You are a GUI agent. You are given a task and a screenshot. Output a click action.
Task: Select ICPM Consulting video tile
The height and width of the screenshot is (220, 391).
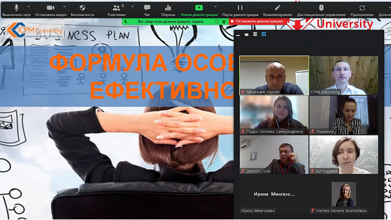point(344,75)
